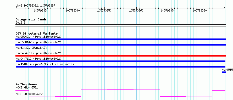Click ruler position 105793350

click(104, 10)
